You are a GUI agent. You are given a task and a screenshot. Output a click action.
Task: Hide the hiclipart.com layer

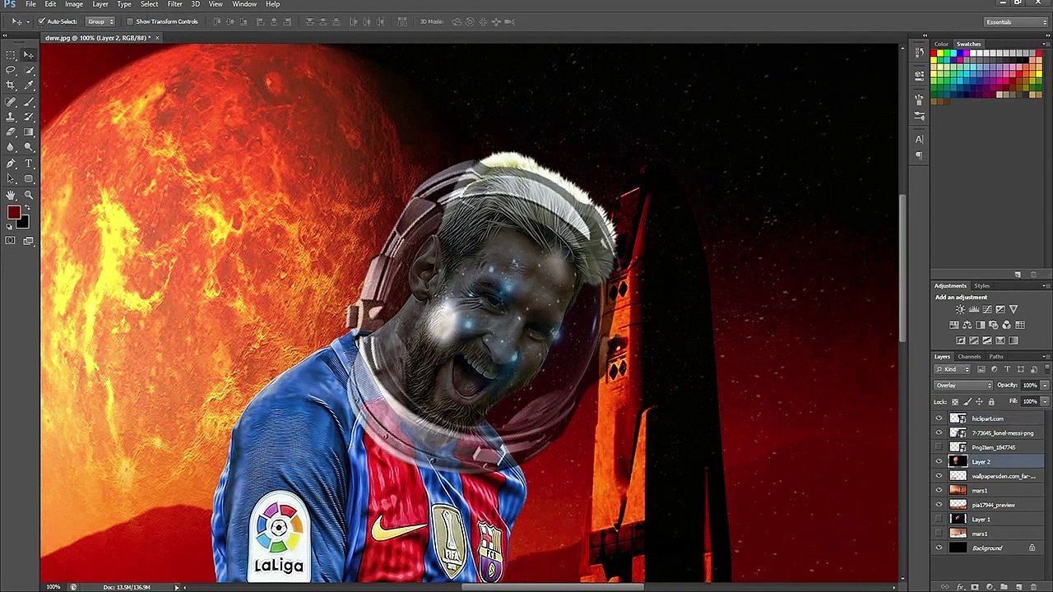[x=939, y=419]
